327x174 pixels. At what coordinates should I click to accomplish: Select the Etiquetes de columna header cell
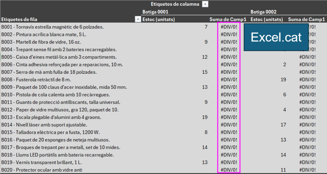click(175, 4)
